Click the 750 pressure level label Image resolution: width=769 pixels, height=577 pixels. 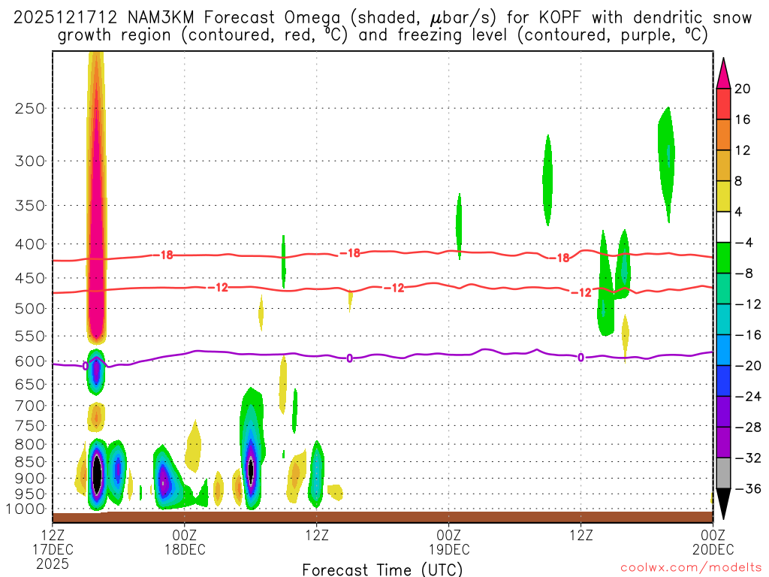[30, 426]
